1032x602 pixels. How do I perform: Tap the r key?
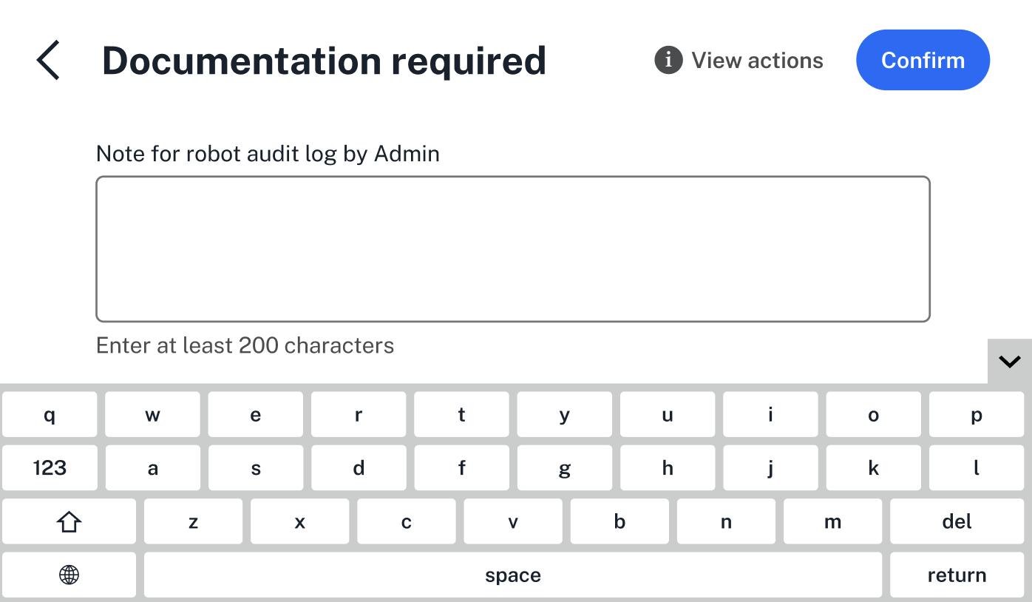pyautogui.click(x=359, y=414)
